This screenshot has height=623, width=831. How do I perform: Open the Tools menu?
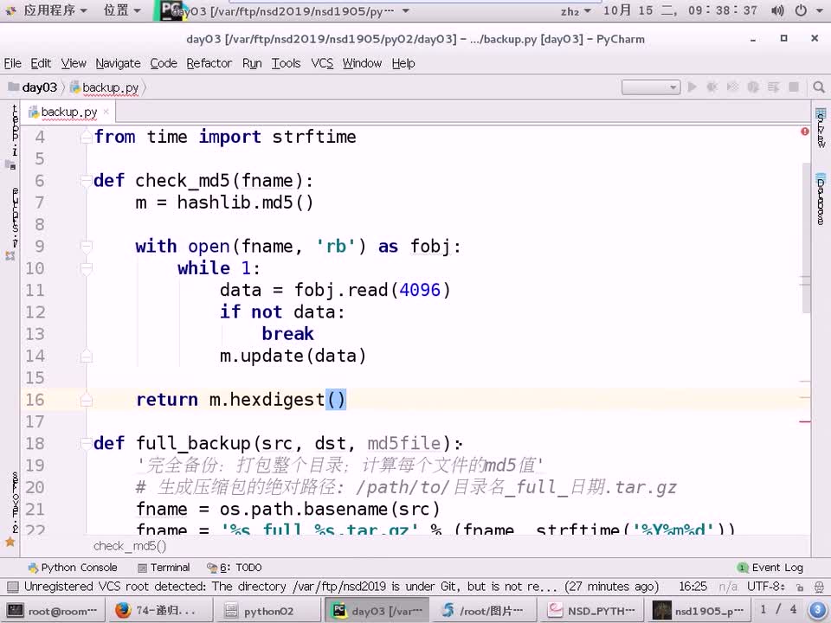[x=287, y=63]
